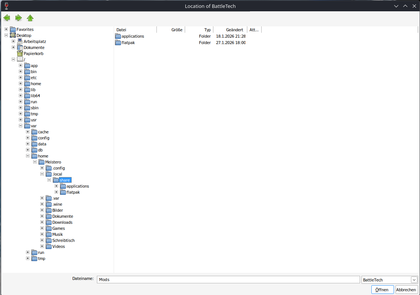Screen dimensions: 420x295
Task: Select the Schreibtisch folder
Action: 63,240
